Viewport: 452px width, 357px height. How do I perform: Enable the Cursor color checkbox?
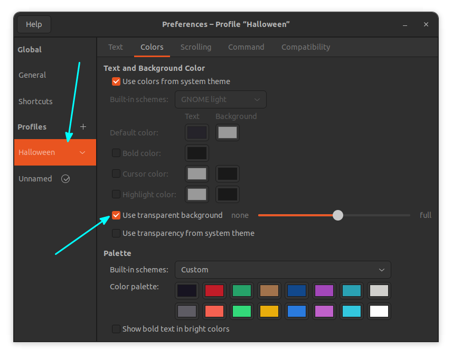point(116,173)
